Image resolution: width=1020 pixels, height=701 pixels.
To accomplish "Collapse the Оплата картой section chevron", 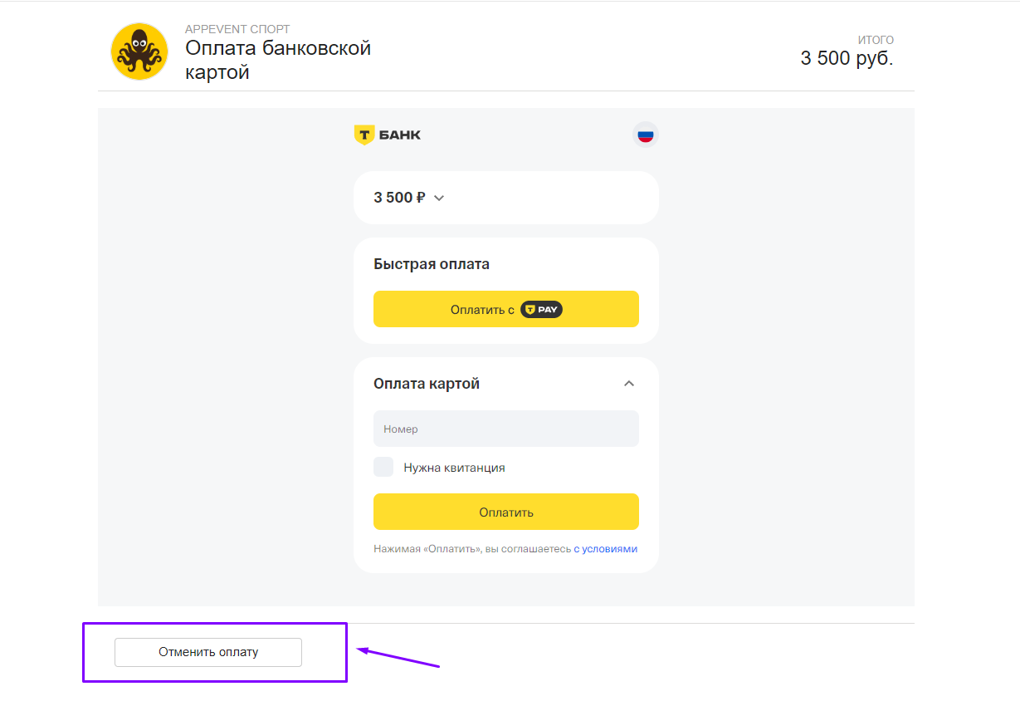I will click(629, 384).
